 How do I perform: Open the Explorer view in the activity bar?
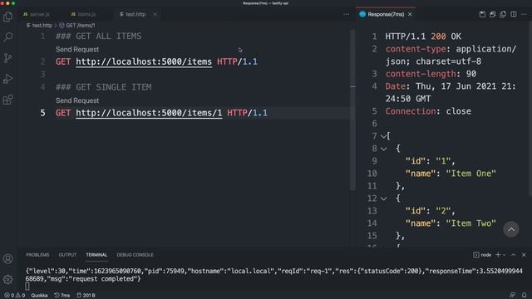tap(7, 17)
